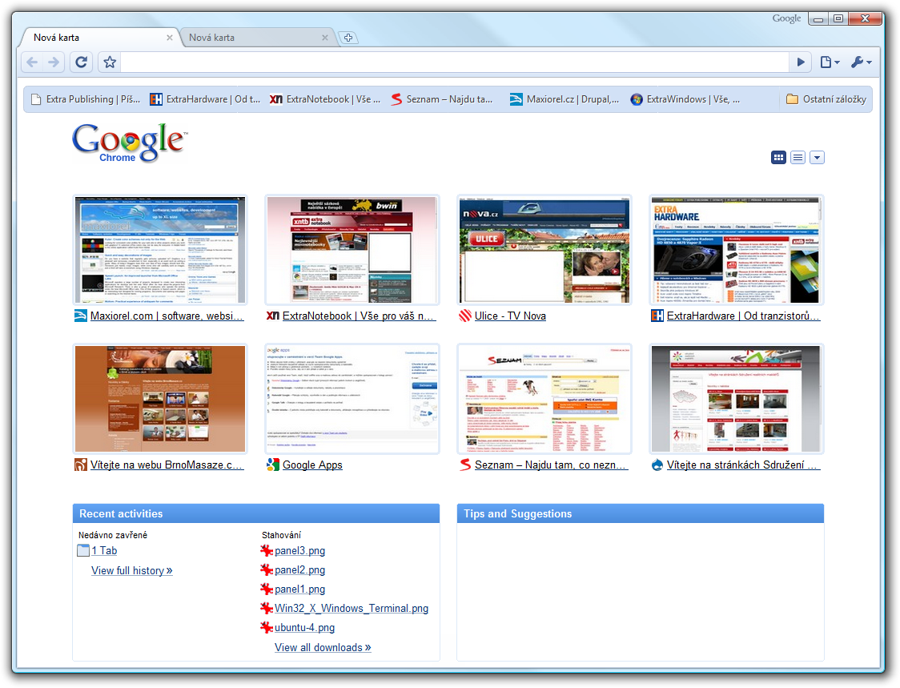Open Maxiorel.cz bookmark in the bookmarks bar
This screenshot has height=688, width=900.
(x=565, y=99)
